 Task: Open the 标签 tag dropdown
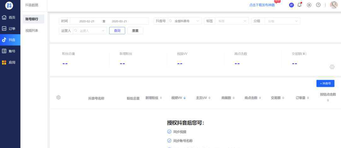pos(232,21)
